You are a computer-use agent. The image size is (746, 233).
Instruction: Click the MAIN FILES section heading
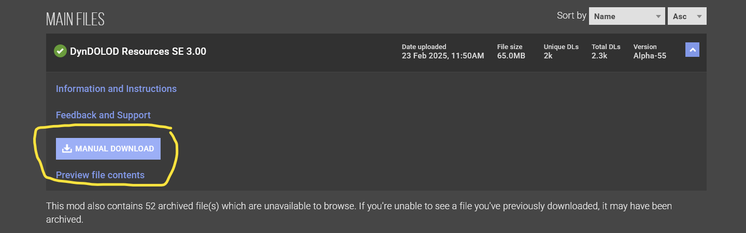pyautogui.click(x=75, y=20)
